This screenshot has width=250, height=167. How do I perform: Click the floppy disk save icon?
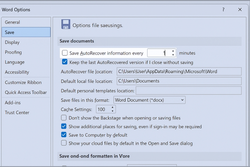coord(66,24)
